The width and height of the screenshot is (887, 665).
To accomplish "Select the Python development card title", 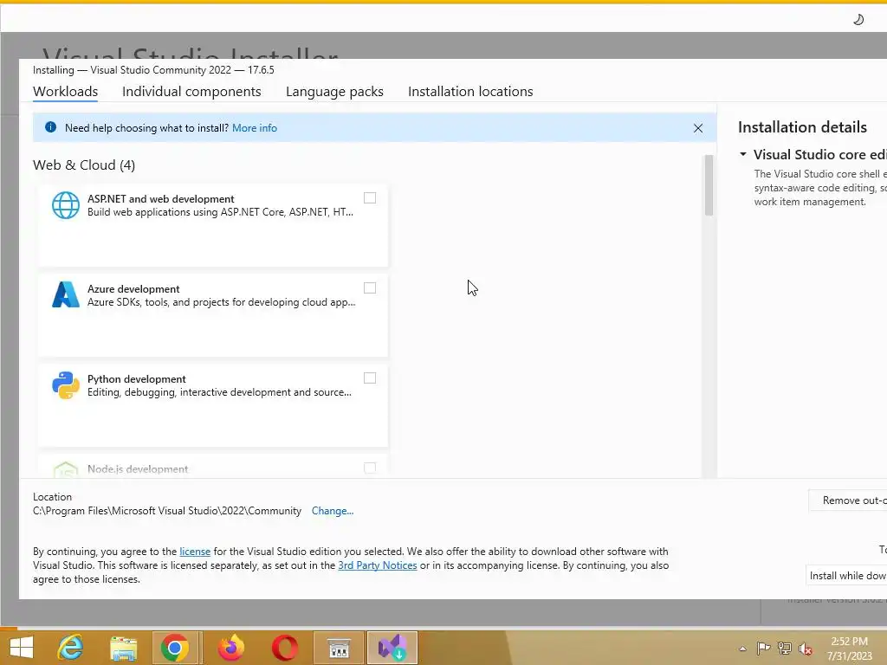I will [136, 379].
